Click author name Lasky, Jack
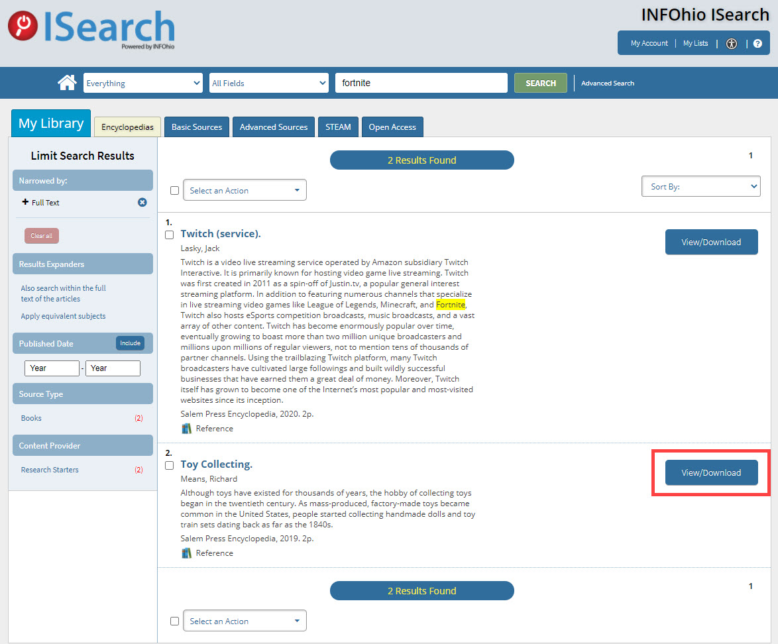 pyautogui.click(x=200, y=248)
